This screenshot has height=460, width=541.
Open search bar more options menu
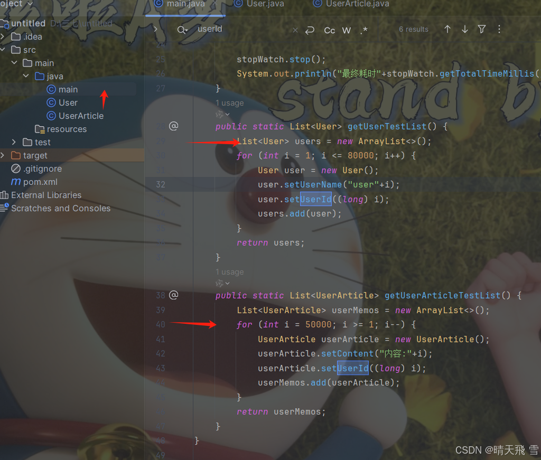[499, 29]
